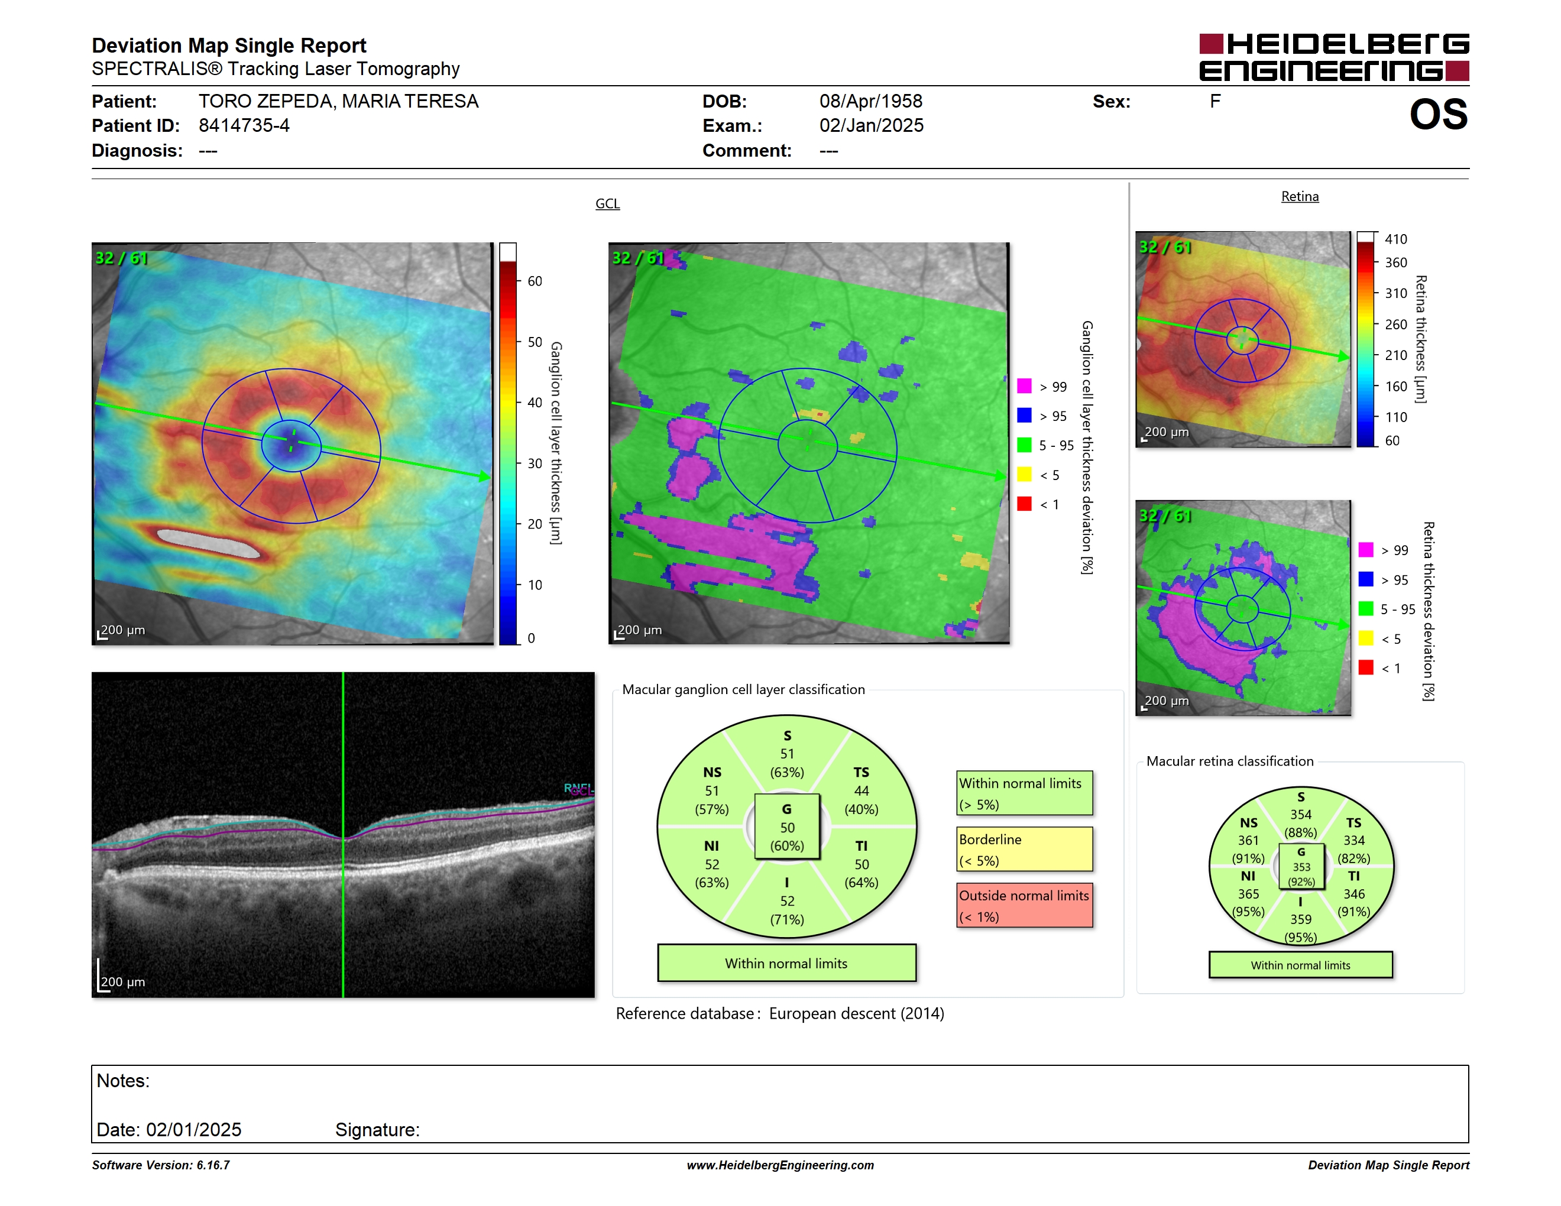Click the ganglion cell layer thickness color scale bar
The height and width of the screenshot is (1206, 1561).
(507, 443)
